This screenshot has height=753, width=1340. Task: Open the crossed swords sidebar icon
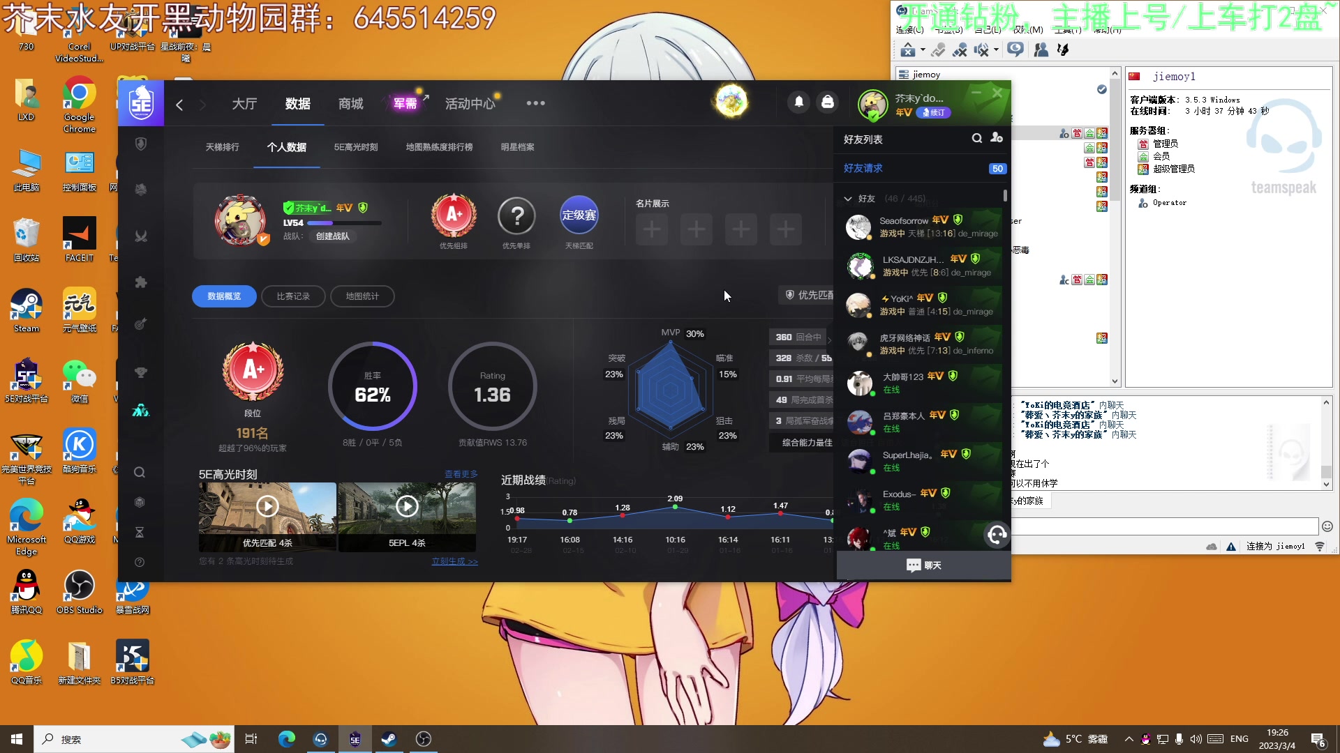[x=140, y=236]
